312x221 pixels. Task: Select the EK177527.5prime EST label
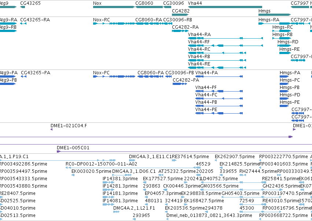163,179
